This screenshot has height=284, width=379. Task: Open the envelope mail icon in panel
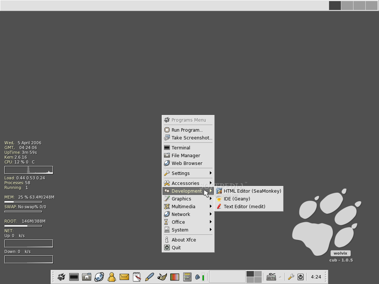[124, 277]
